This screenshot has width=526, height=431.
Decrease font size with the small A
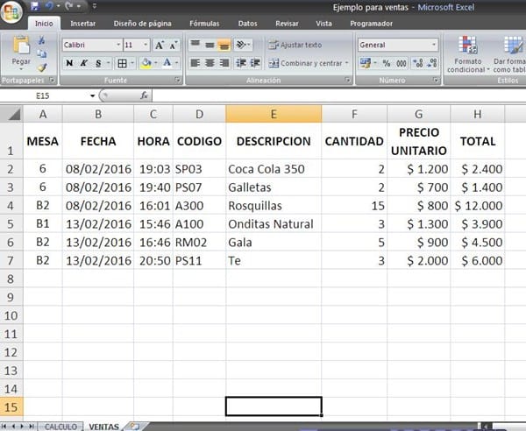pyautogui.click(x=173, y=45)
